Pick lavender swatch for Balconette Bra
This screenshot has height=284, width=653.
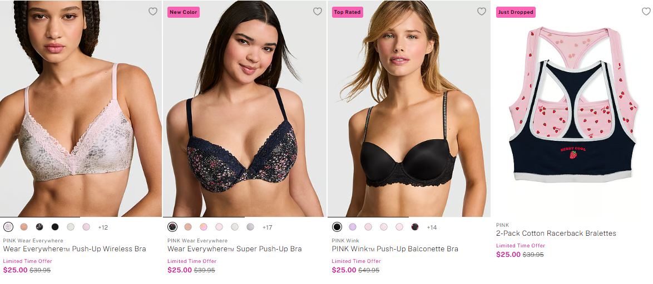coord(353,227)
